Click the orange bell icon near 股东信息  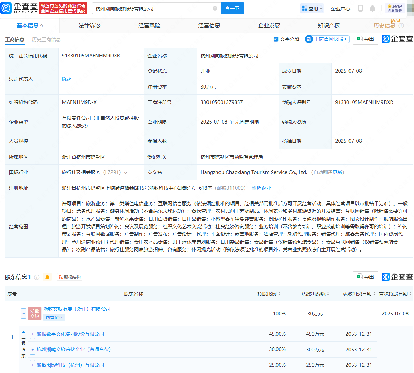click(x=47, y=277)
